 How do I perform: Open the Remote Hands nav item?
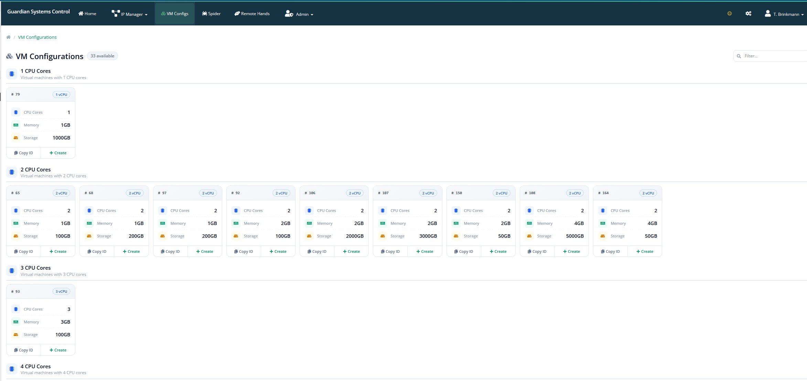coord(252,14)
